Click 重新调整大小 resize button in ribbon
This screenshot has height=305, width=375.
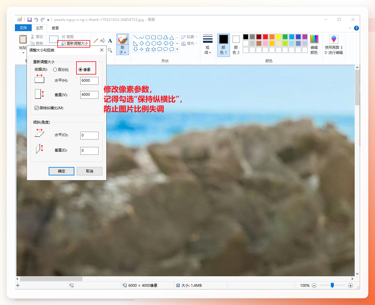coord(75,43)
